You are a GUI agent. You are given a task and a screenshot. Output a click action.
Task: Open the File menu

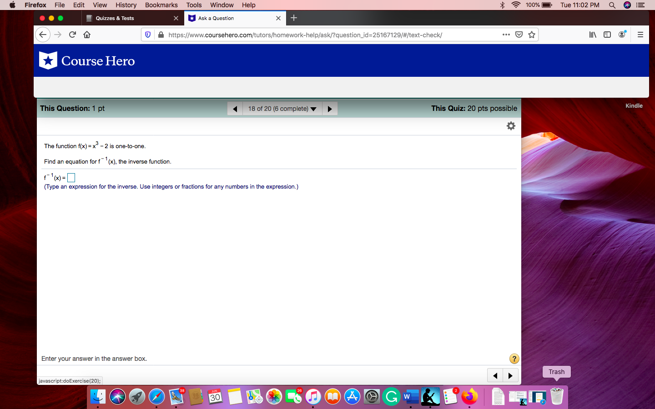[x=60, y=5]
